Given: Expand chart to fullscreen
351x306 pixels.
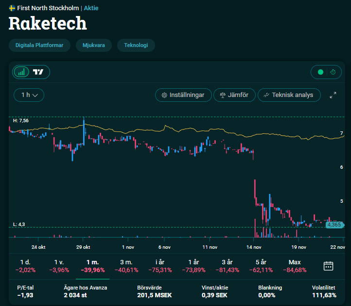Looking at the screenshot, I should 333,95.
